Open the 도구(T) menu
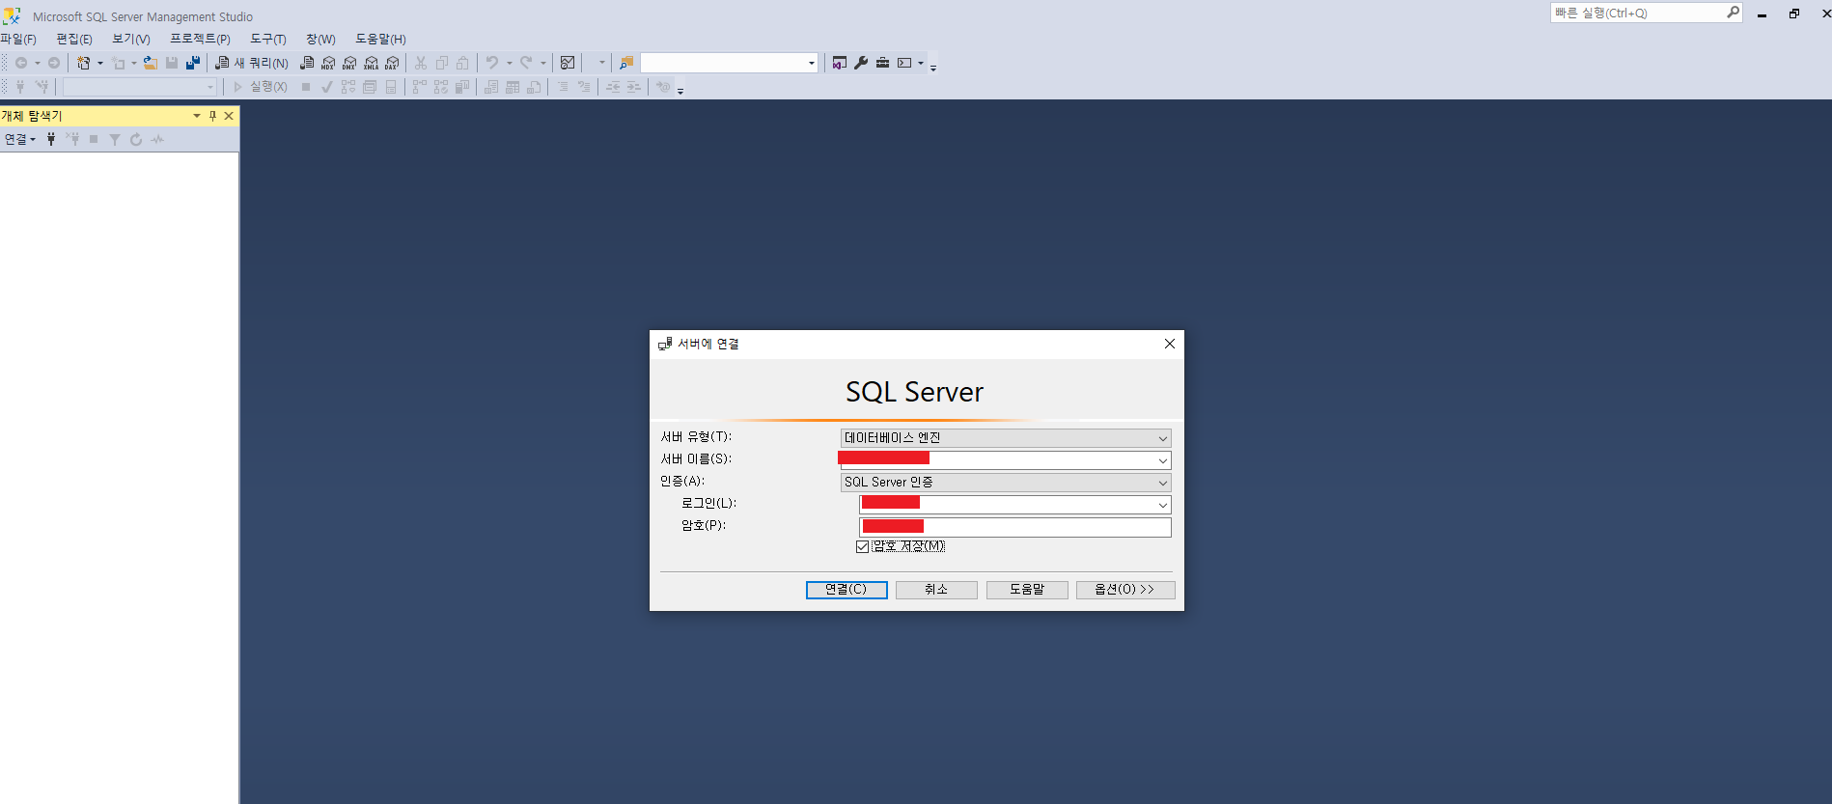This screenshot has width=1832, height=804. [x=268, y=39]
